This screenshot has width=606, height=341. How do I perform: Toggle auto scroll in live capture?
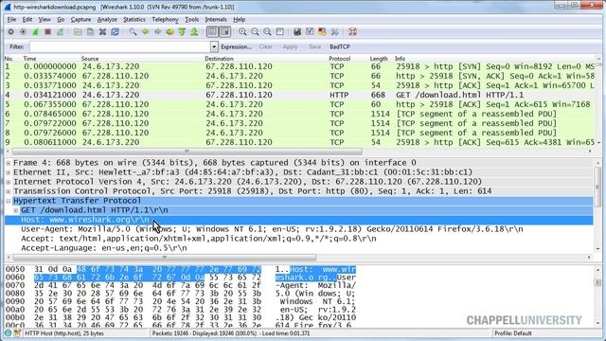pos(225,32)
